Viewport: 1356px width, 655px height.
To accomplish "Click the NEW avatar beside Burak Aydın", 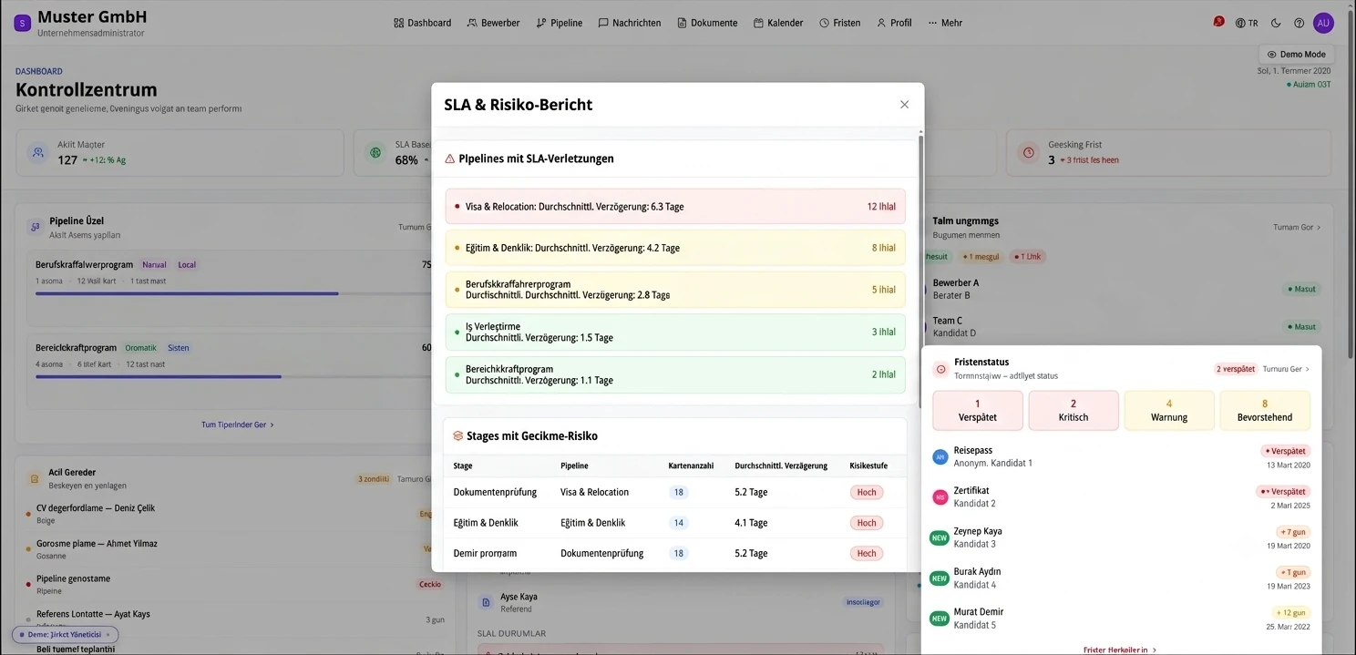I will pos(940,578).
